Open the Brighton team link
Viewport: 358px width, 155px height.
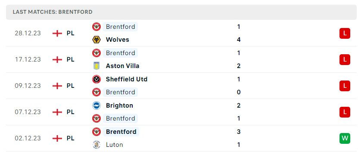click(x=119, y=105)
